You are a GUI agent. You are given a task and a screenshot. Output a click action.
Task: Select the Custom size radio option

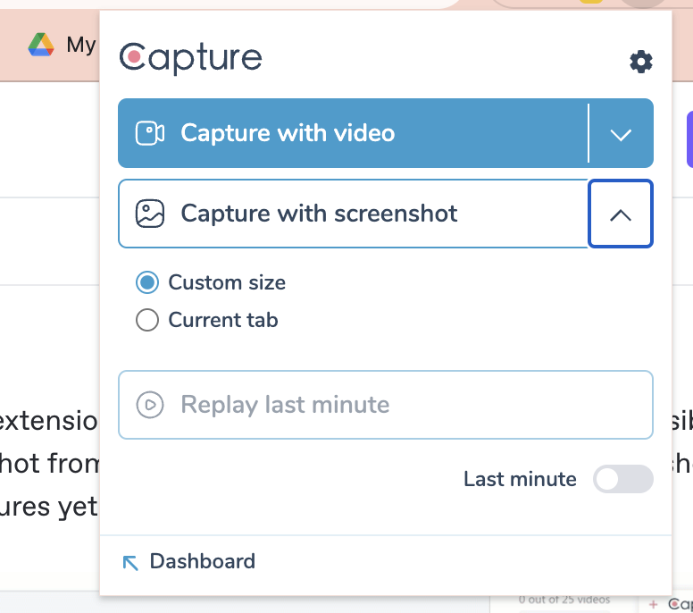pos(146,283)
